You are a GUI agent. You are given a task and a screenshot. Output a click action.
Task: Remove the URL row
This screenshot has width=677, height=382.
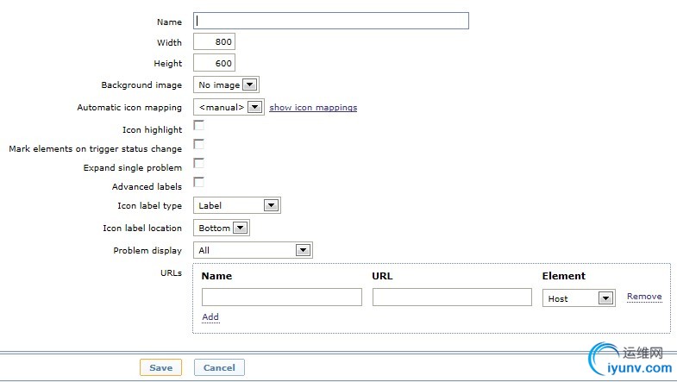click(x=644, y=297)
